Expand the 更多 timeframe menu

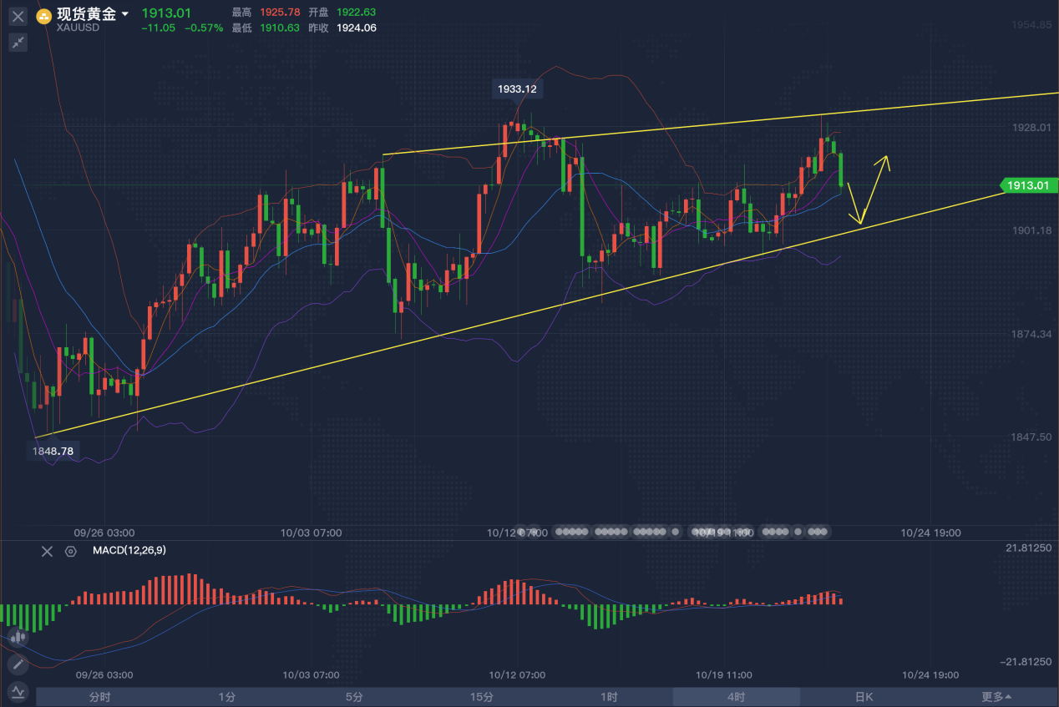(996, 697)
